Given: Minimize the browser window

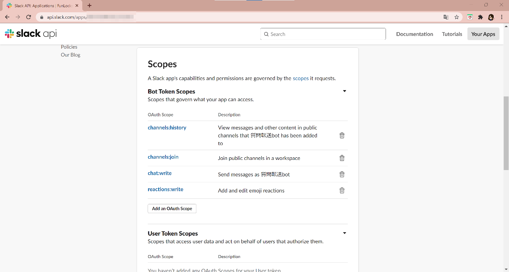Looking at the screenshot, I should (471, 5).
